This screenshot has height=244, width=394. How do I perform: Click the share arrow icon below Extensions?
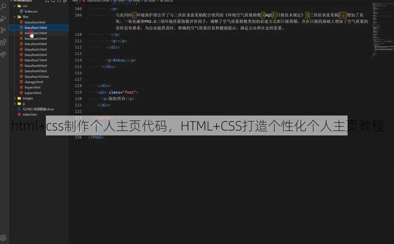coord(3,54)
